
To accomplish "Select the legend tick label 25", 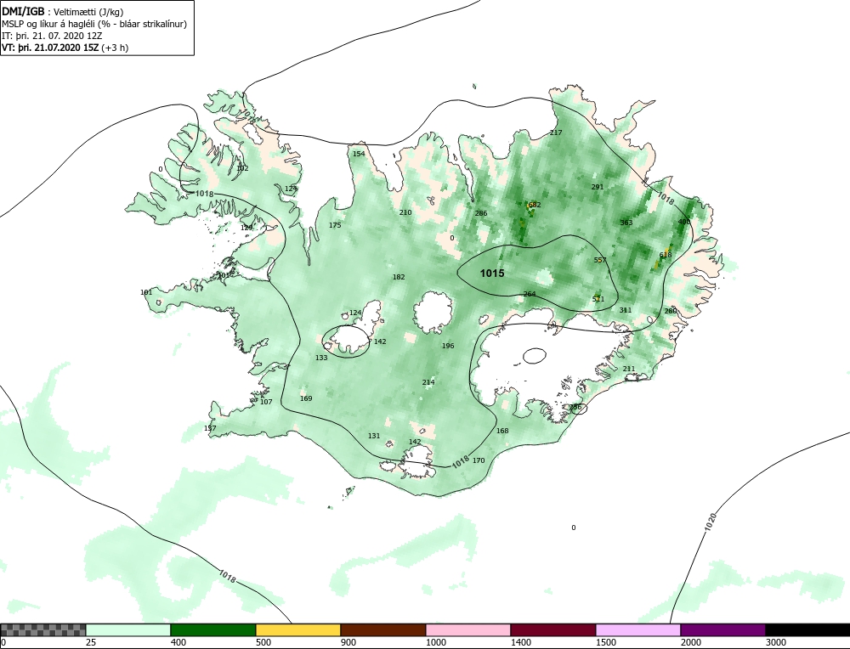I will 91,642.
